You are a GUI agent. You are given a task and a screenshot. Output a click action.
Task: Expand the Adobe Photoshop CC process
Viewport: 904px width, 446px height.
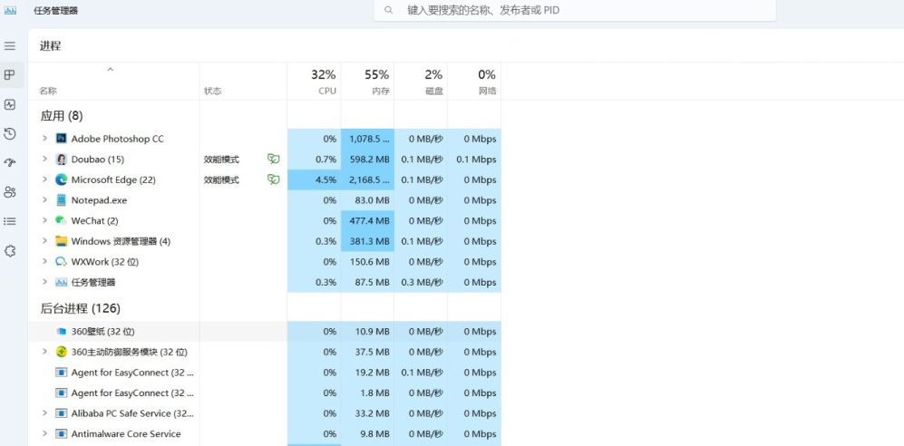(44, 139)
